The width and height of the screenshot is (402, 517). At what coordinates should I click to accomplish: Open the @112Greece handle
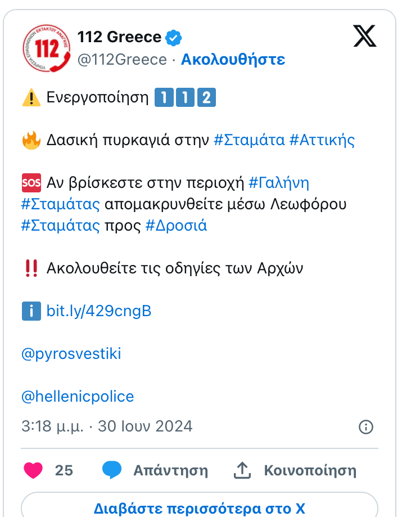(x=122, y=60)
